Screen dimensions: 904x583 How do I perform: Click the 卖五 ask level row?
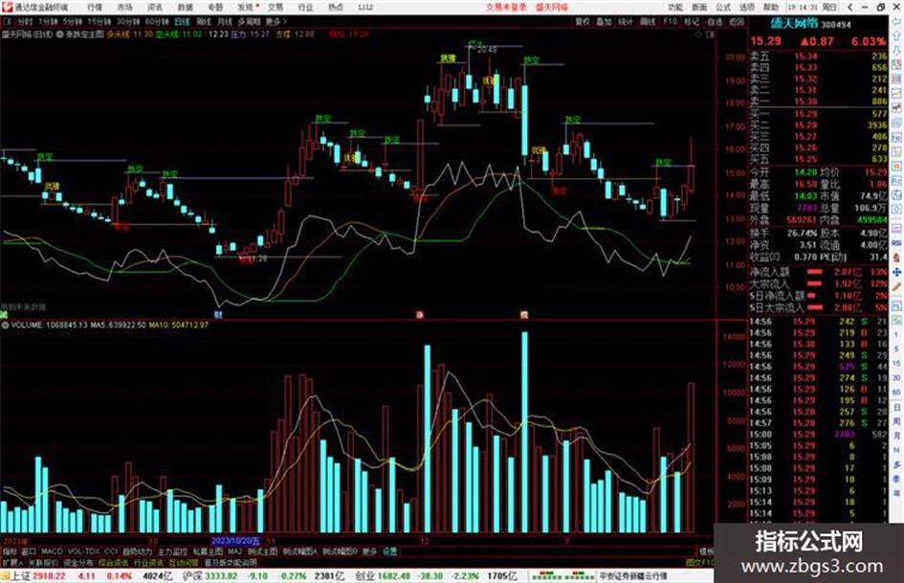(818, 56)
